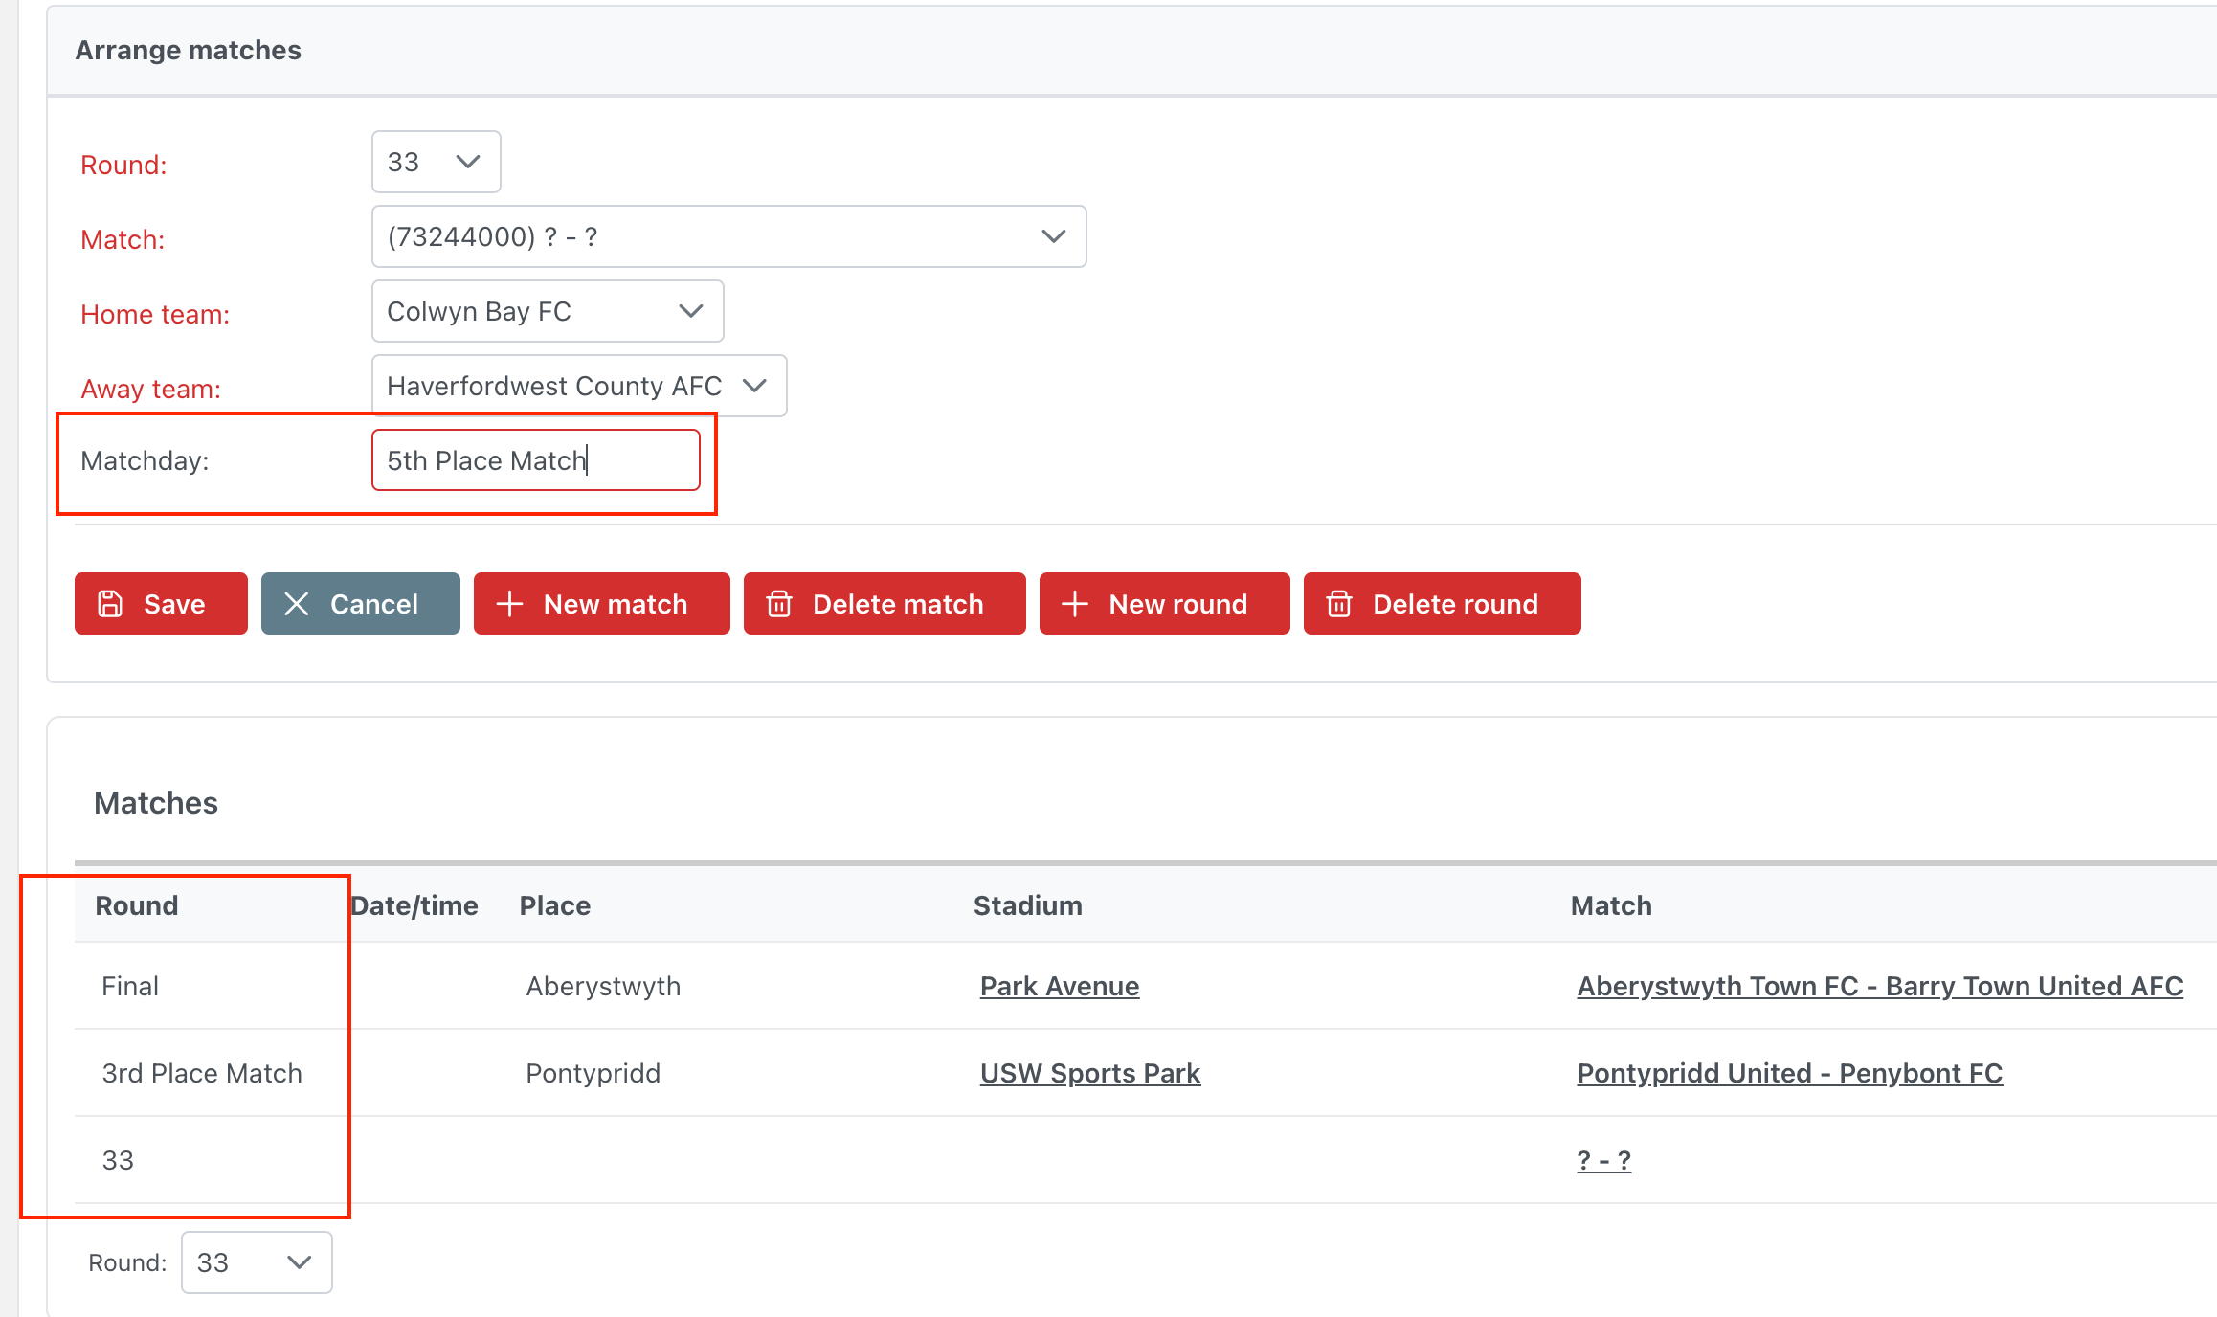Click the trash icon on Delete match
2217x1317 pixels.
779,604
